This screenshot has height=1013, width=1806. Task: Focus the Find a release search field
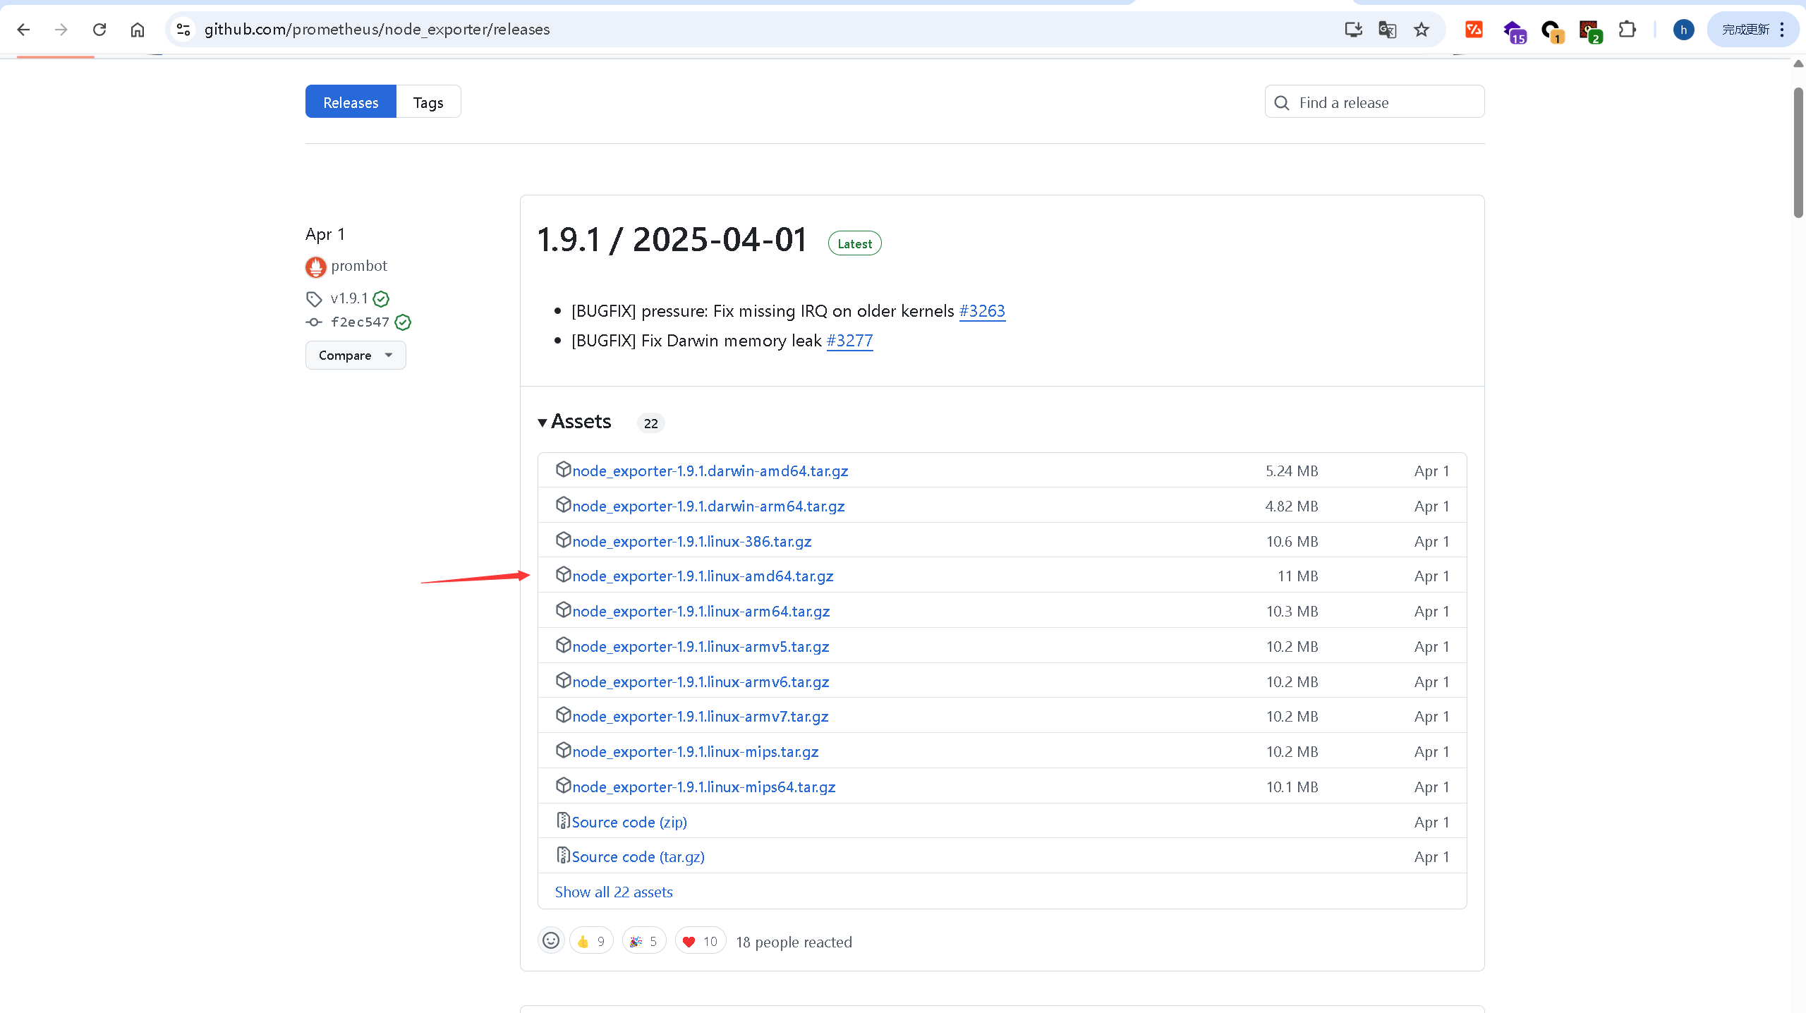coord(1374,102)
